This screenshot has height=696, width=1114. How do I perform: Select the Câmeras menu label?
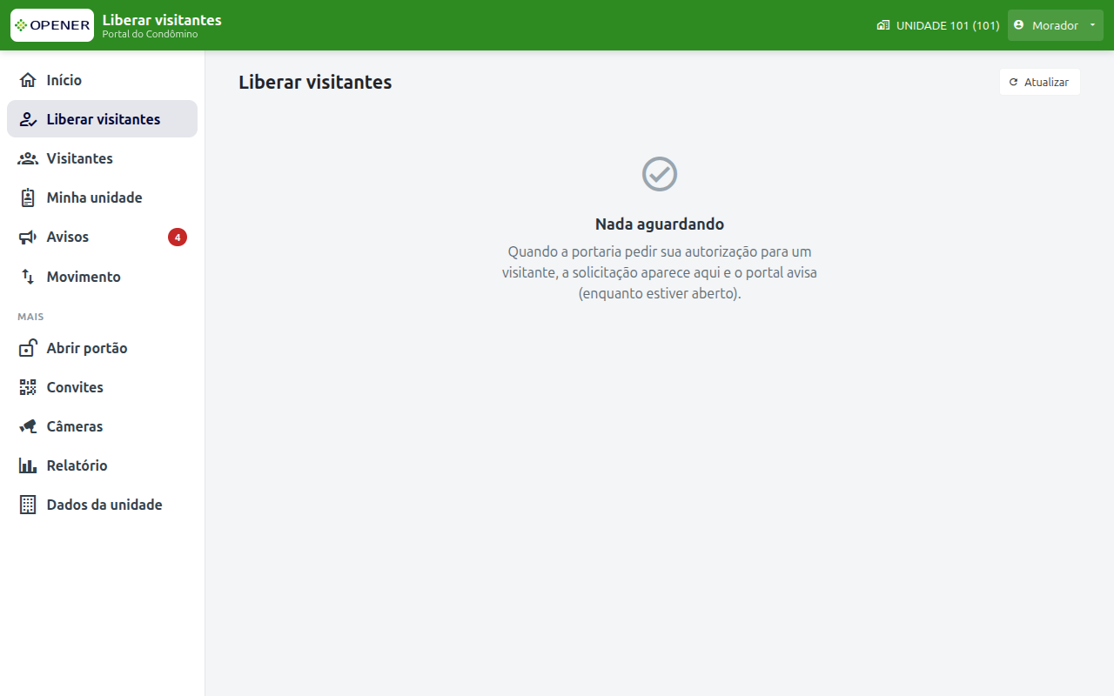coord(75,426)
